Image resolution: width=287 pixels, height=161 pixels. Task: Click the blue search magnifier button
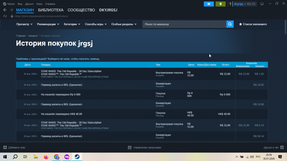(230, 24)
